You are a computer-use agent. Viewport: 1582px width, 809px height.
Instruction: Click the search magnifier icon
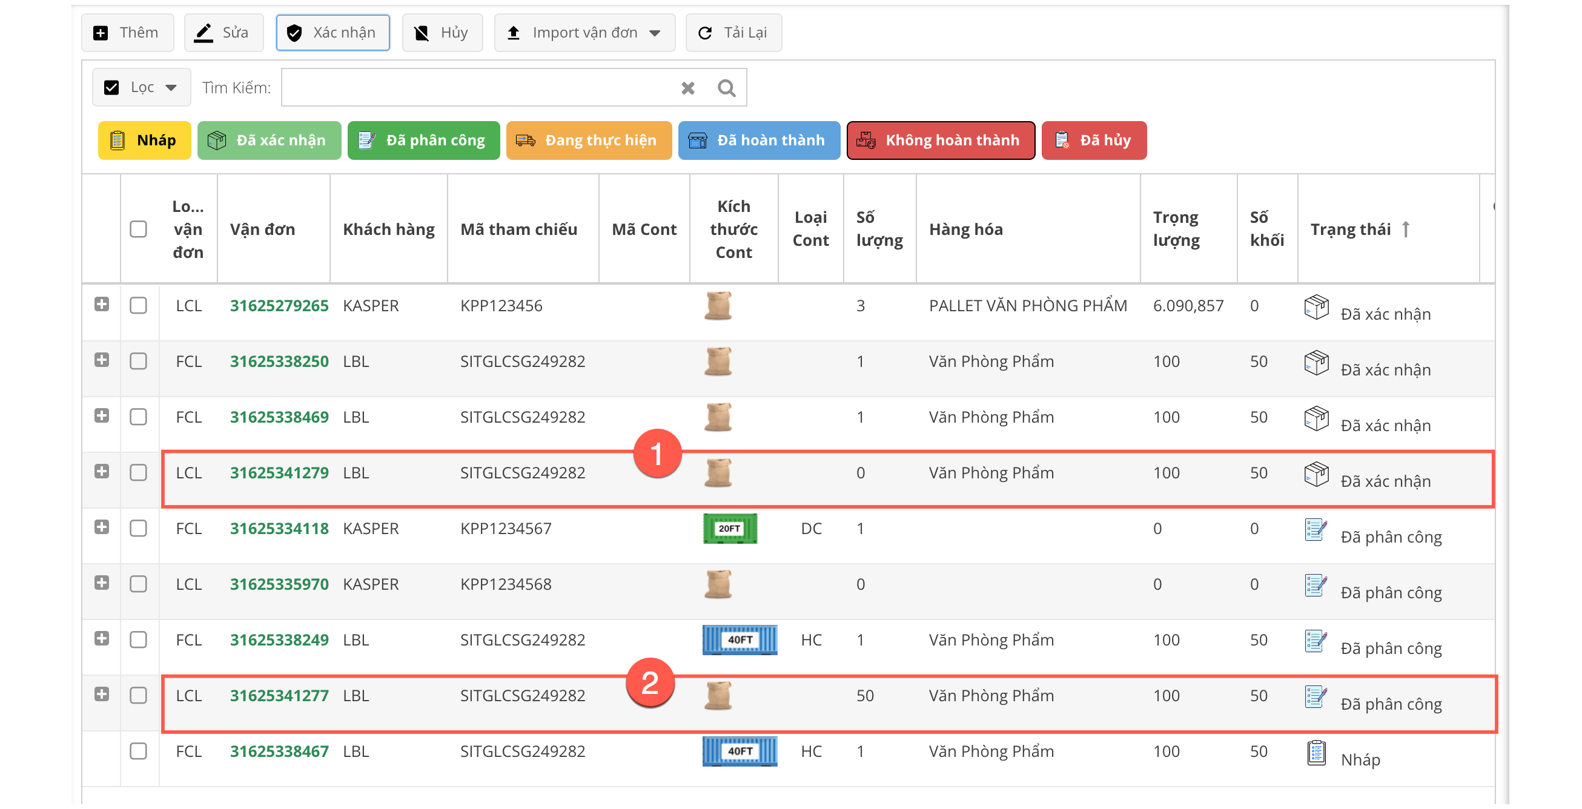(x=726, y=88)
